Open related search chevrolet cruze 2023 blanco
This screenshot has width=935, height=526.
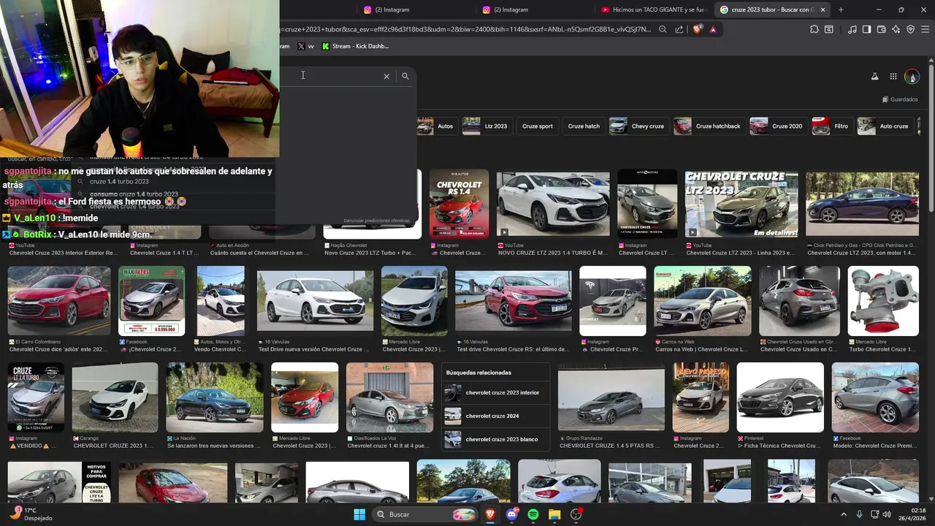pos(495,439)
